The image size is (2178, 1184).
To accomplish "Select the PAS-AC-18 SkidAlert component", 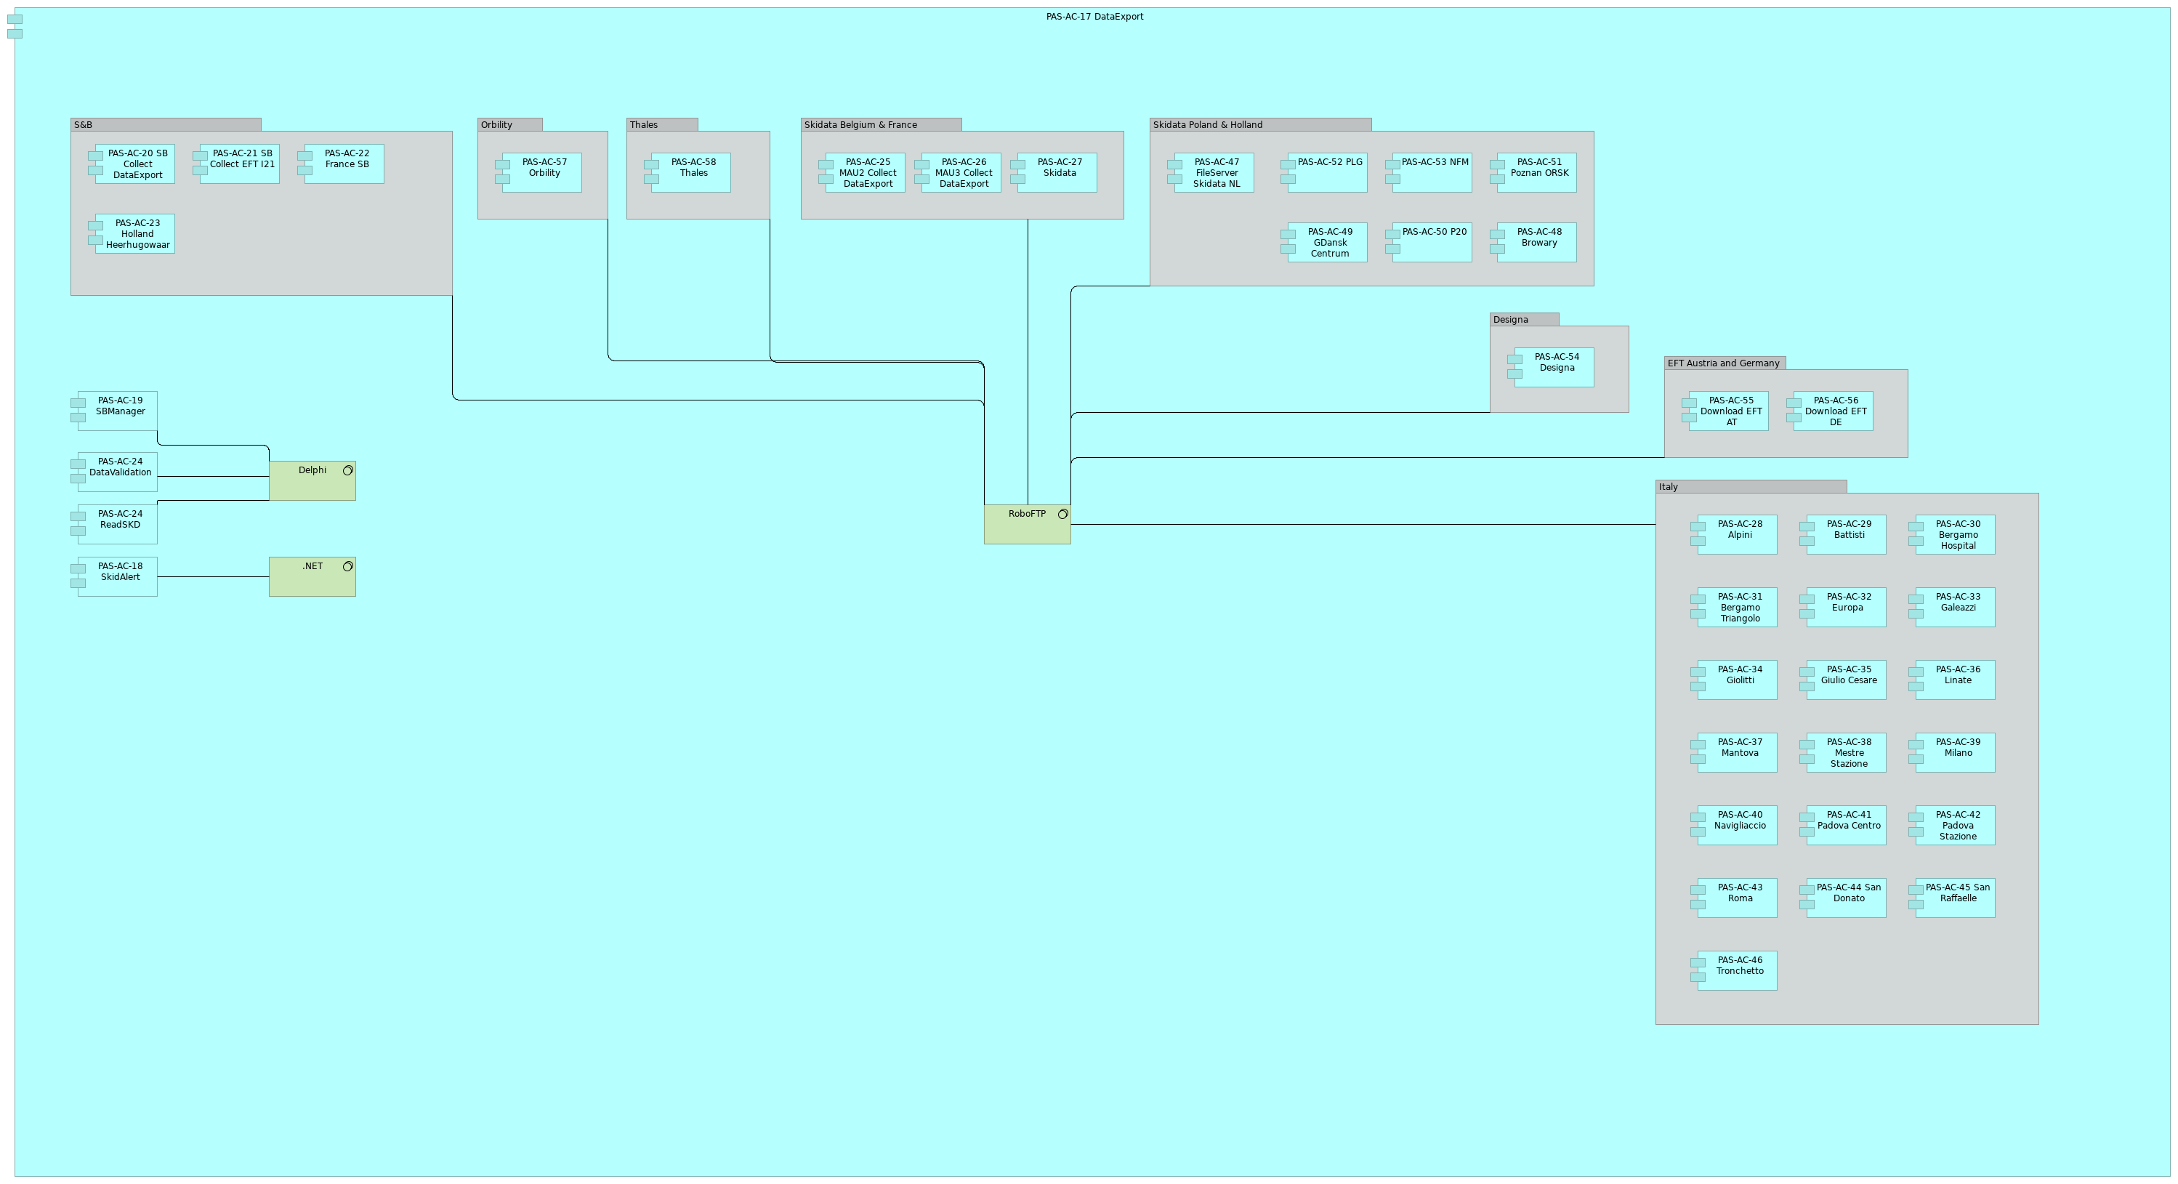I will [x=119, y=571].
